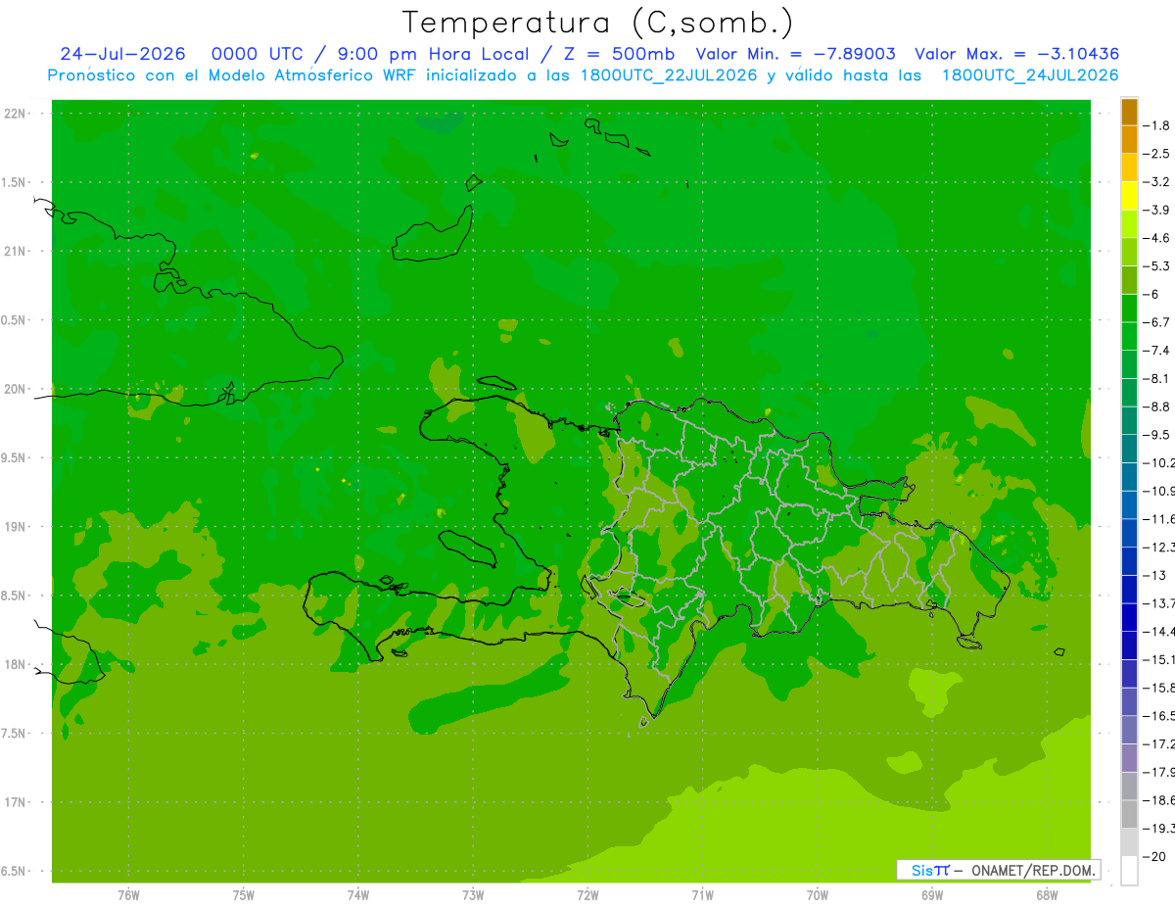
Task: Click the "-3.9" colorbar value
Action: pos(1156,210)
